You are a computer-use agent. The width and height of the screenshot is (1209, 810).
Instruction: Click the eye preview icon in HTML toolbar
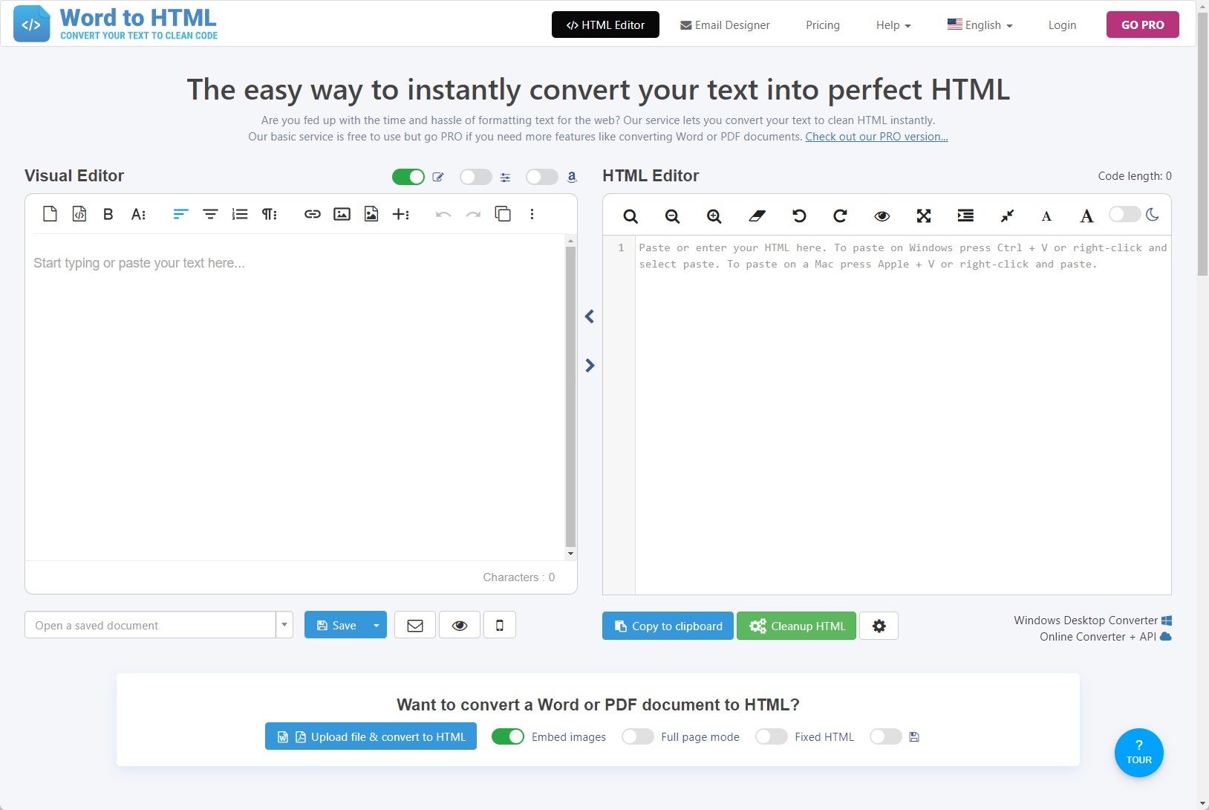pos(882,216)
